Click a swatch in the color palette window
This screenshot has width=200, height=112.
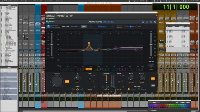click(x=169, y=106)
